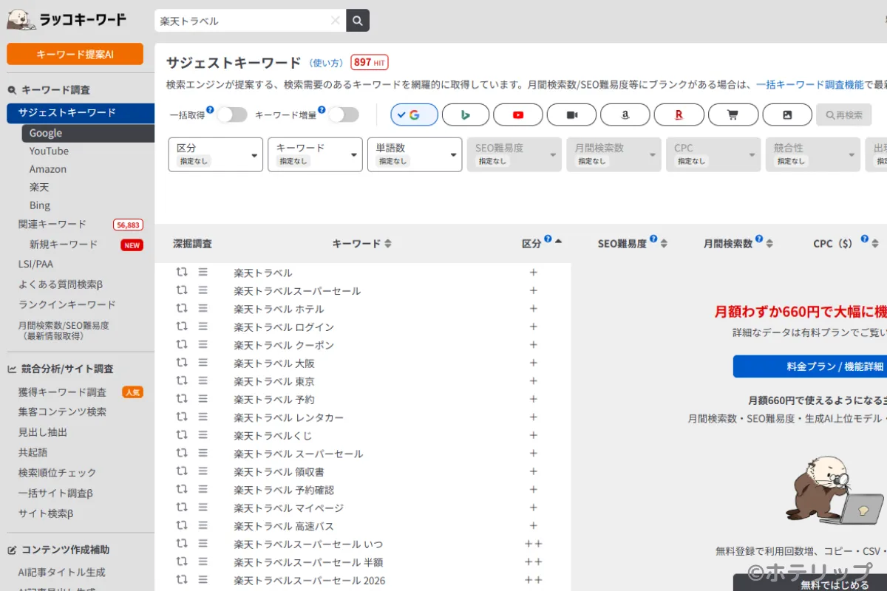Click the 897 HIT count badge
This screenshot has height=591, width=887.
(370, 62)
